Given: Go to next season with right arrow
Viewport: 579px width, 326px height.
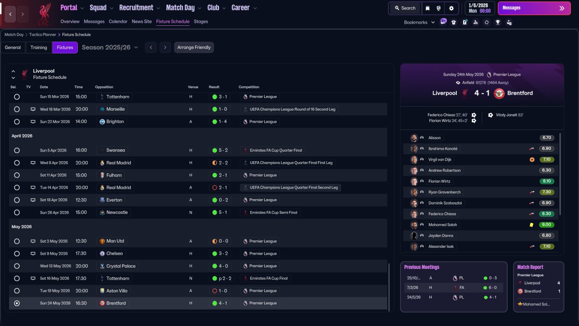Looking at the screenshot, I should [x=165, y=48].
